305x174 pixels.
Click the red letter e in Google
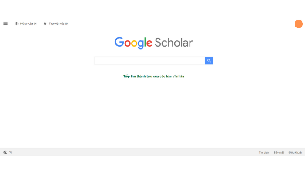click(x=149, y=43)
